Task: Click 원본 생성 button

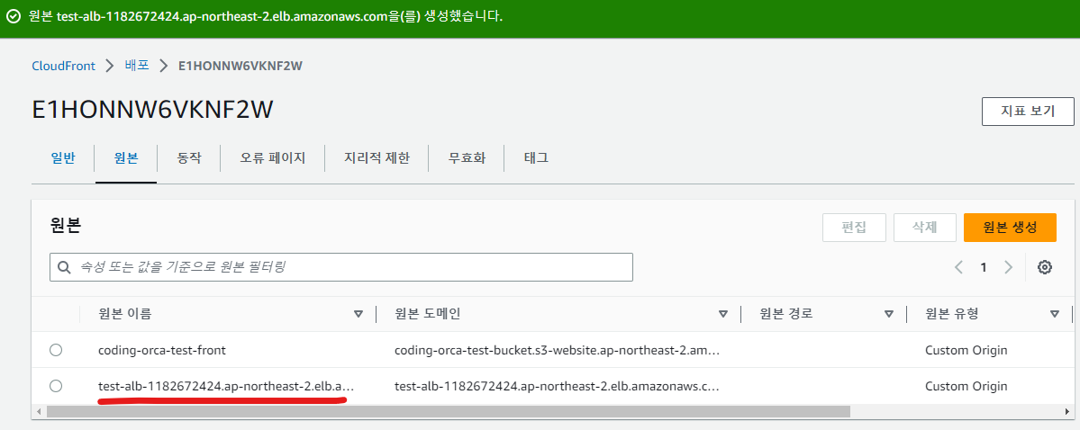Action: click(1010, 228)
